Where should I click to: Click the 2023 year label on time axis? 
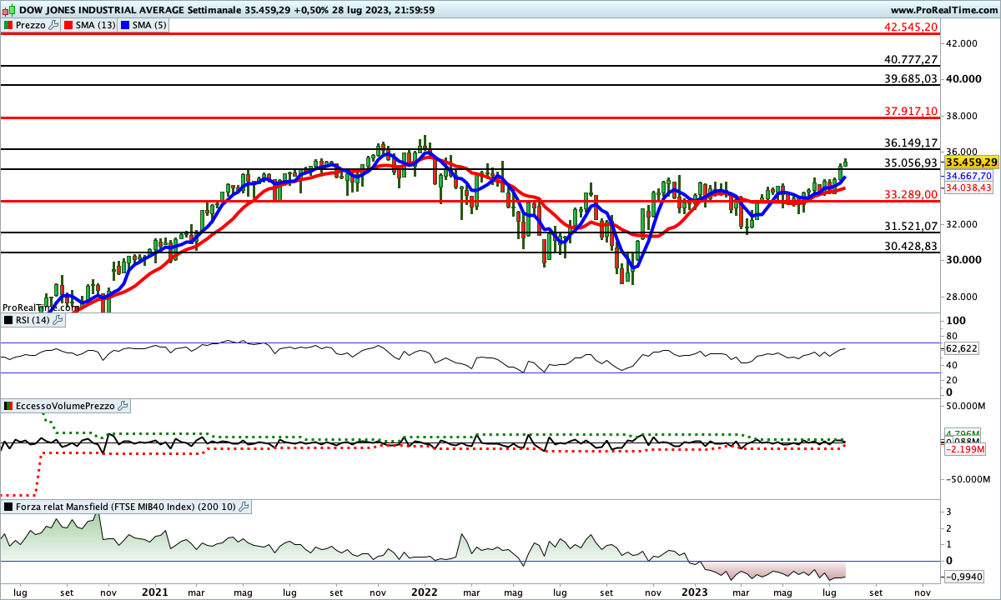click(x=693, y=592)
